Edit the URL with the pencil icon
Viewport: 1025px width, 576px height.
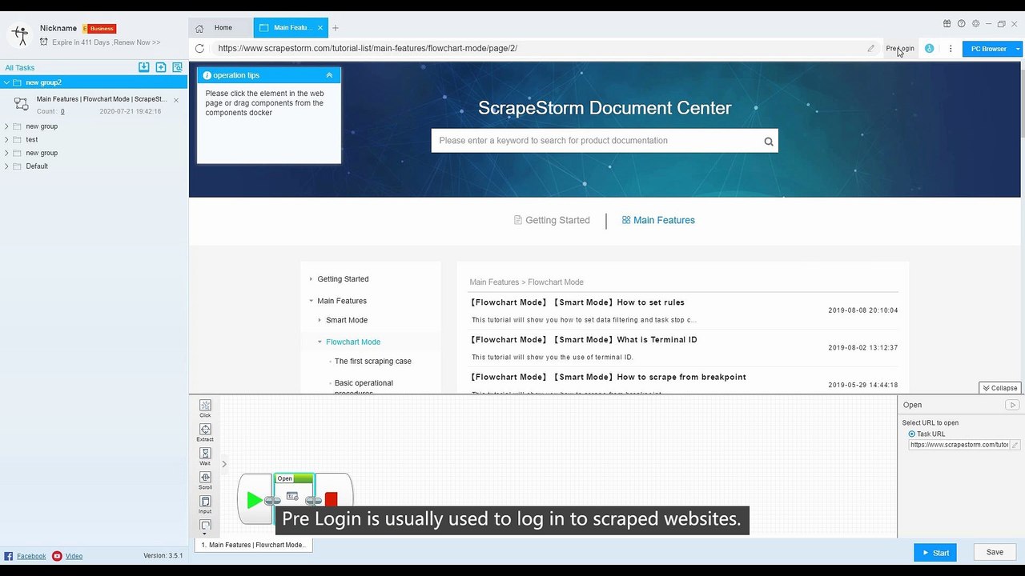(x=871, y=48)
